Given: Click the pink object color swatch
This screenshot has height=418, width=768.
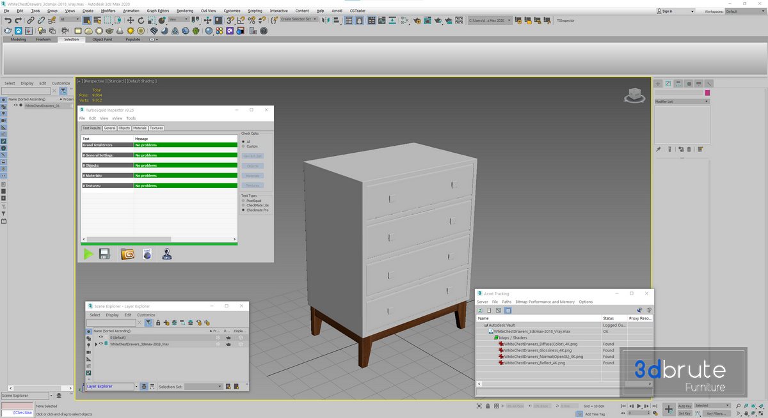Looking at the screenshot, I should coord(707,93).
